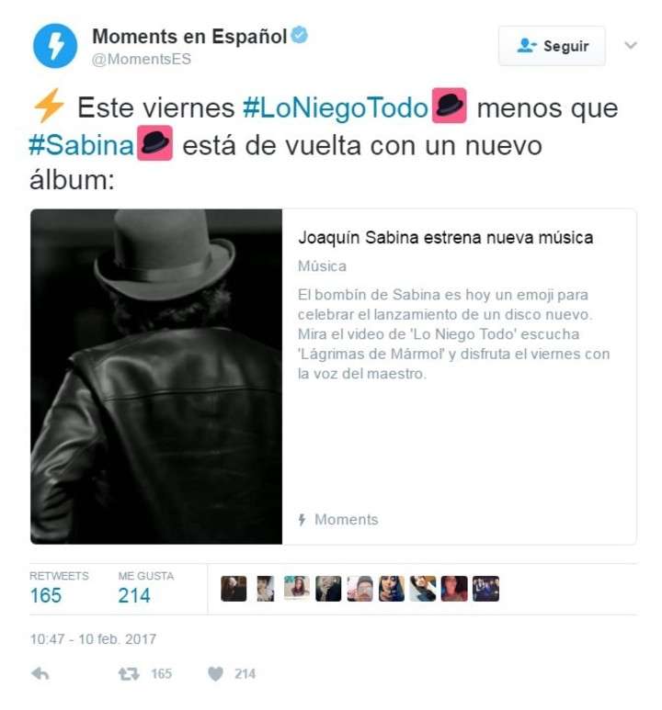Open the #Sabina hashtag

(x=81, y=145)
